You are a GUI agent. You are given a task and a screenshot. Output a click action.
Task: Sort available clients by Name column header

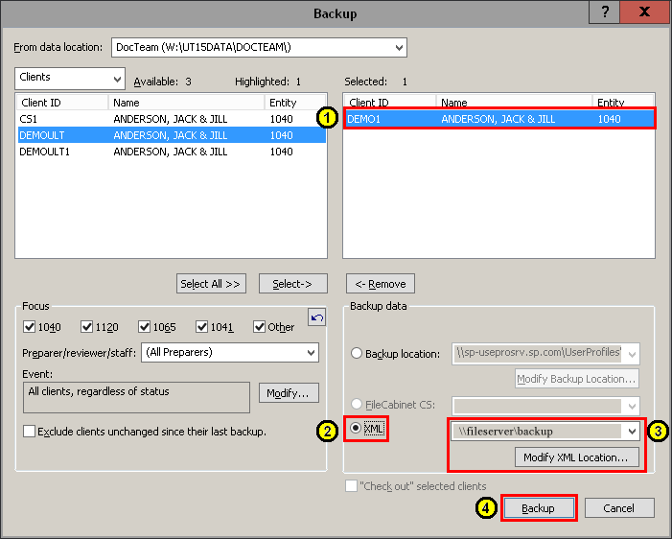click(186, 103)
